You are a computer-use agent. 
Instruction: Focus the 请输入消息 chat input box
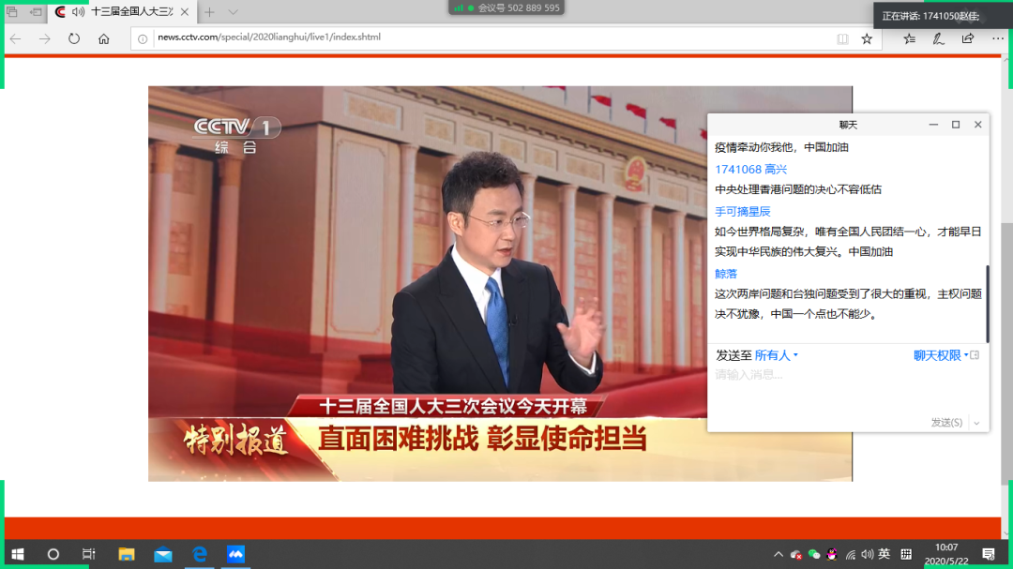(848, 389)
